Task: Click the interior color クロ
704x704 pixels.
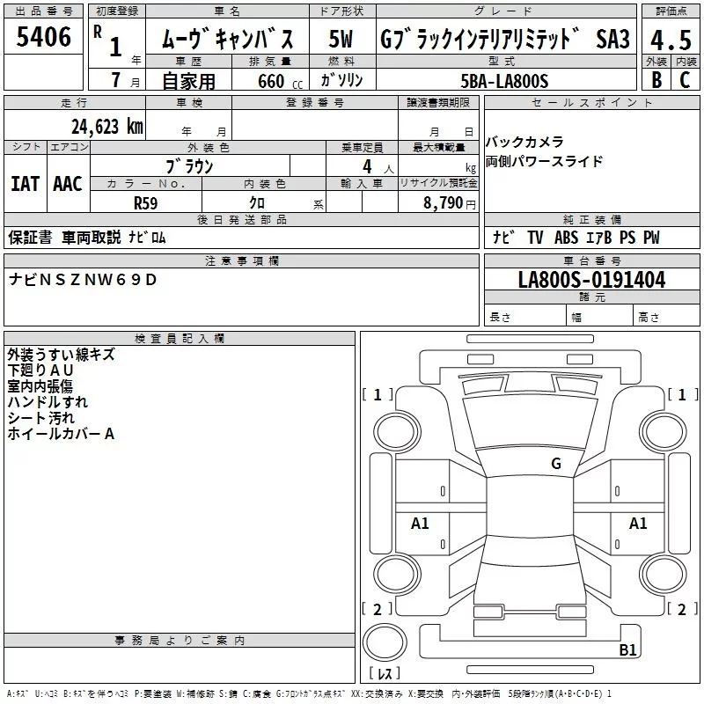Action: tap(257, 203)
